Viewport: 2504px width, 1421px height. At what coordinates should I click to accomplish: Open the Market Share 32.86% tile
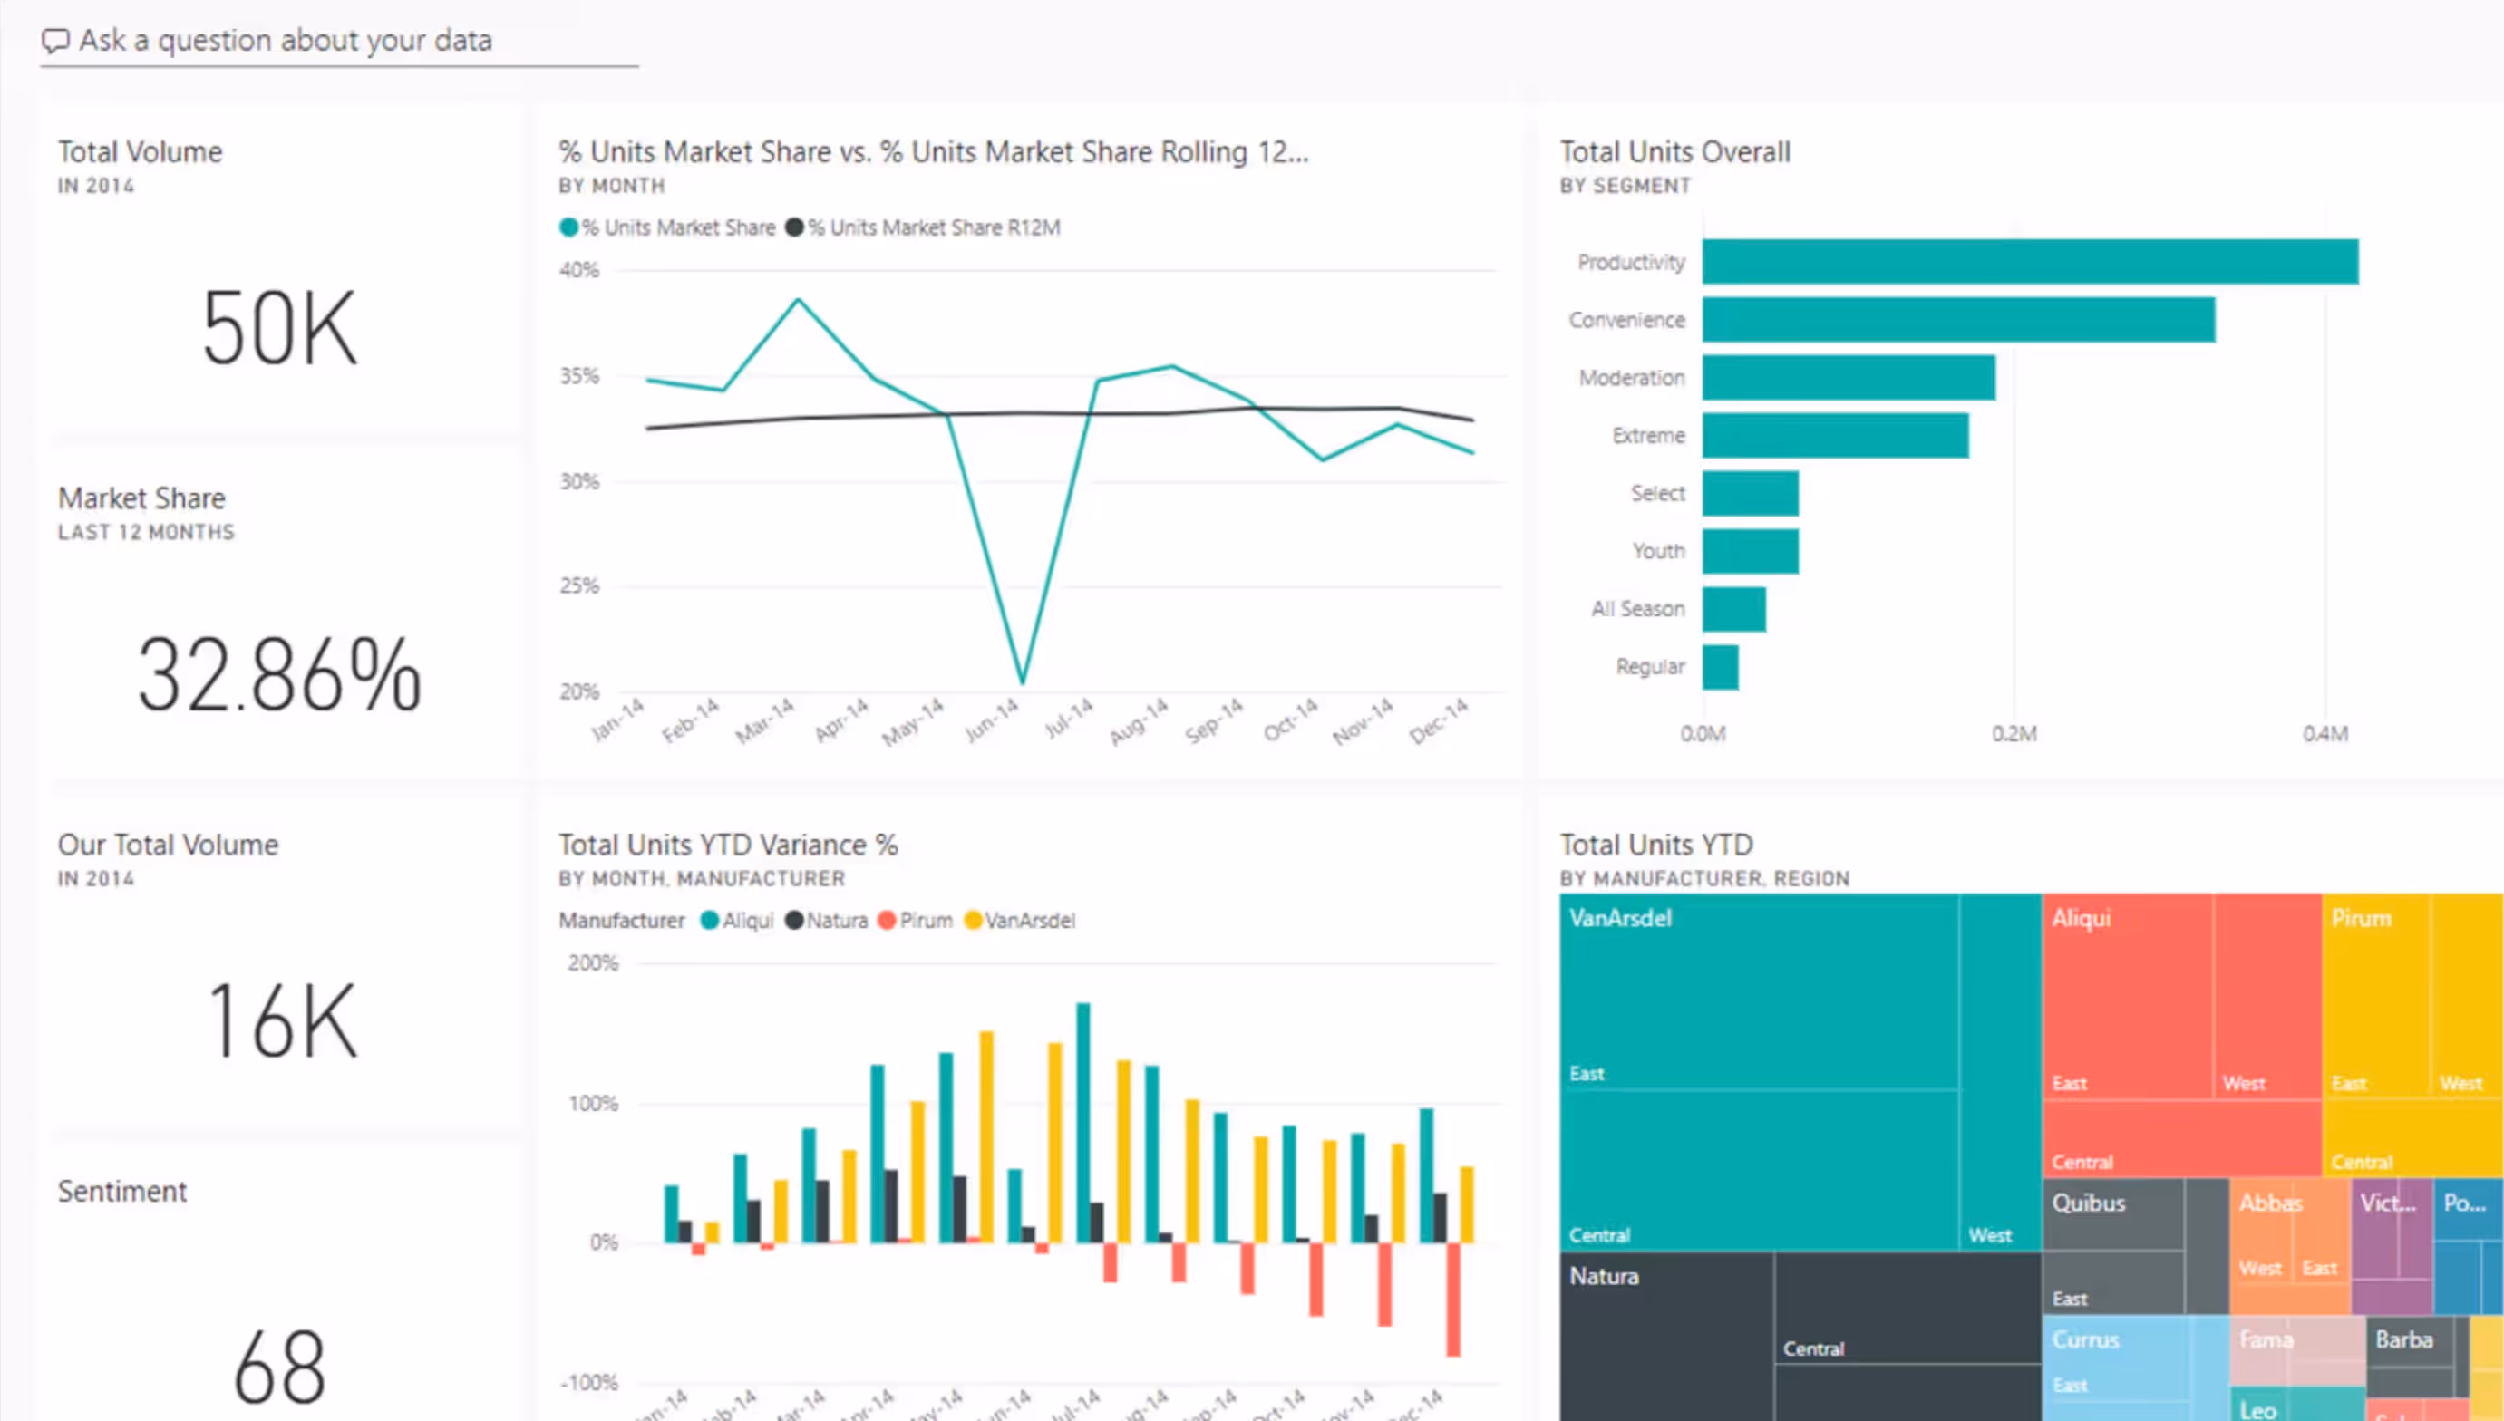tap(280, 673)
